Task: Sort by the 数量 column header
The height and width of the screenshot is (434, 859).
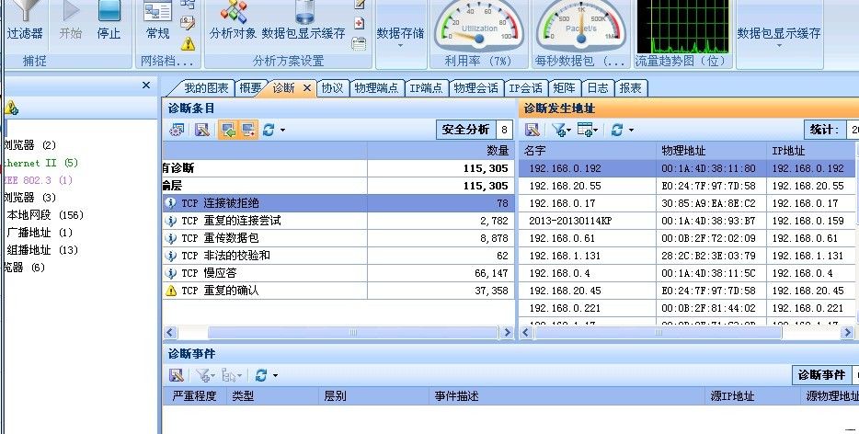Action: [x=441, y=150]
